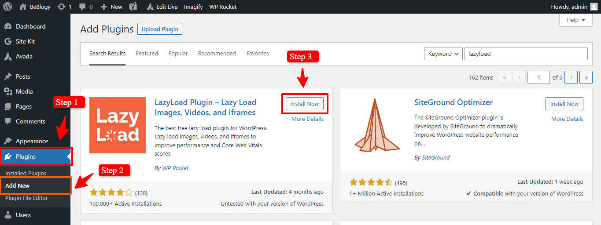Click the SiteGround Optimizer star rating
Screen dimensions: 601x225
point(371,182)
